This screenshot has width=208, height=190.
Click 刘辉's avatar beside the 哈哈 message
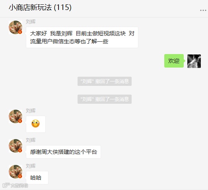tap(16, 172)
